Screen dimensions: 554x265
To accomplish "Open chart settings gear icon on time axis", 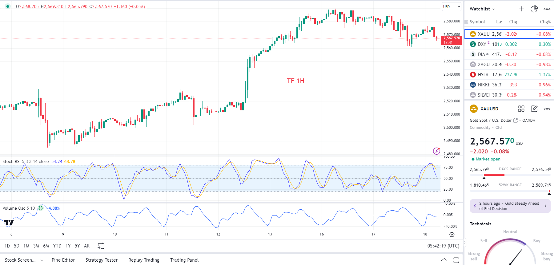I will [452, 235].
